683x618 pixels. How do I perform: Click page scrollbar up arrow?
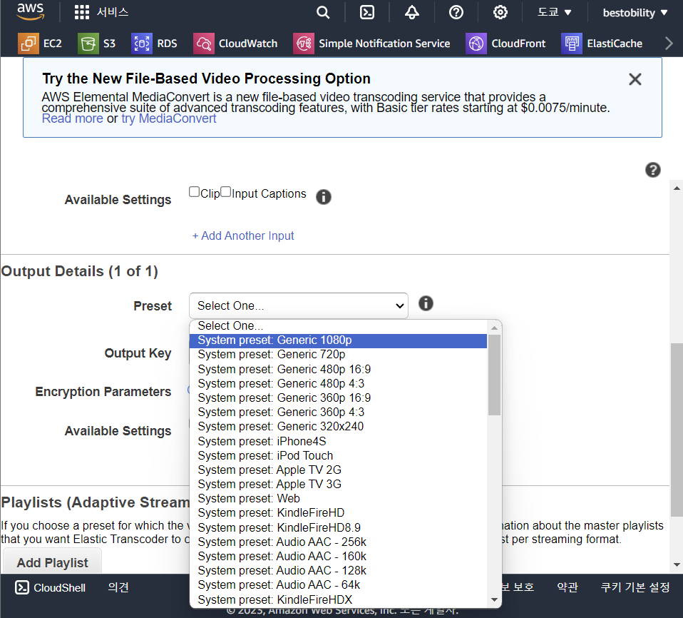(x=677, y=188)
